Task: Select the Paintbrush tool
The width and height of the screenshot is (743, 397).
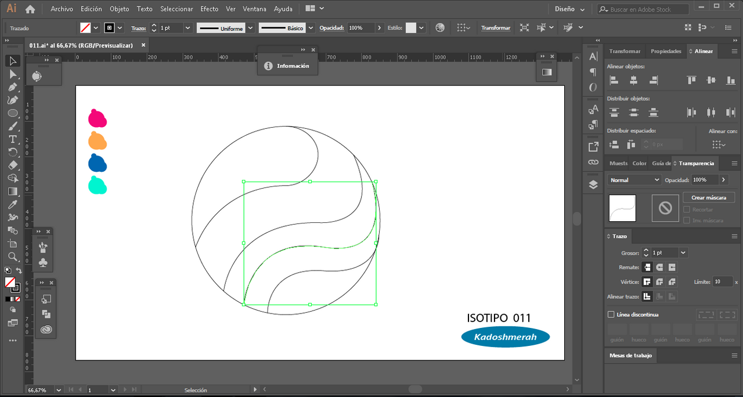Action: click(13, 126)
